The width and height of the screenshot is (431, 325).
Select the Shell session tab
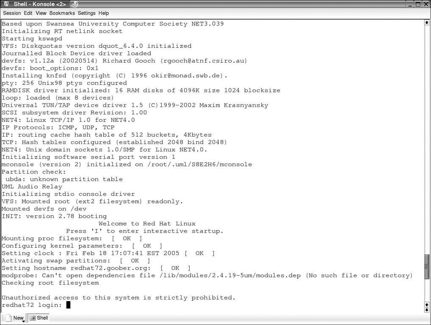point(39,318)
